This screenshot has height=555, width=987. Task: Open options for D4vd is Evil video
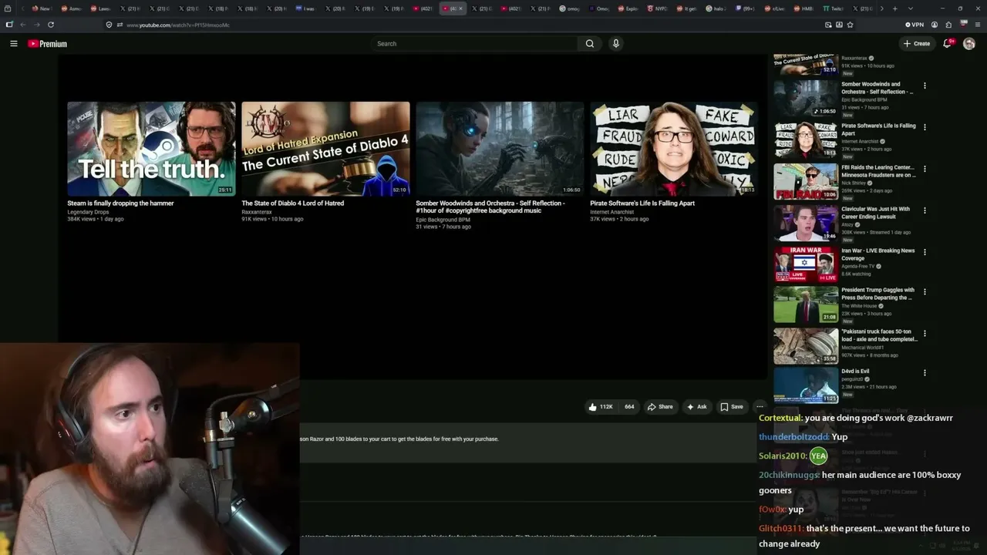[925, 373]
